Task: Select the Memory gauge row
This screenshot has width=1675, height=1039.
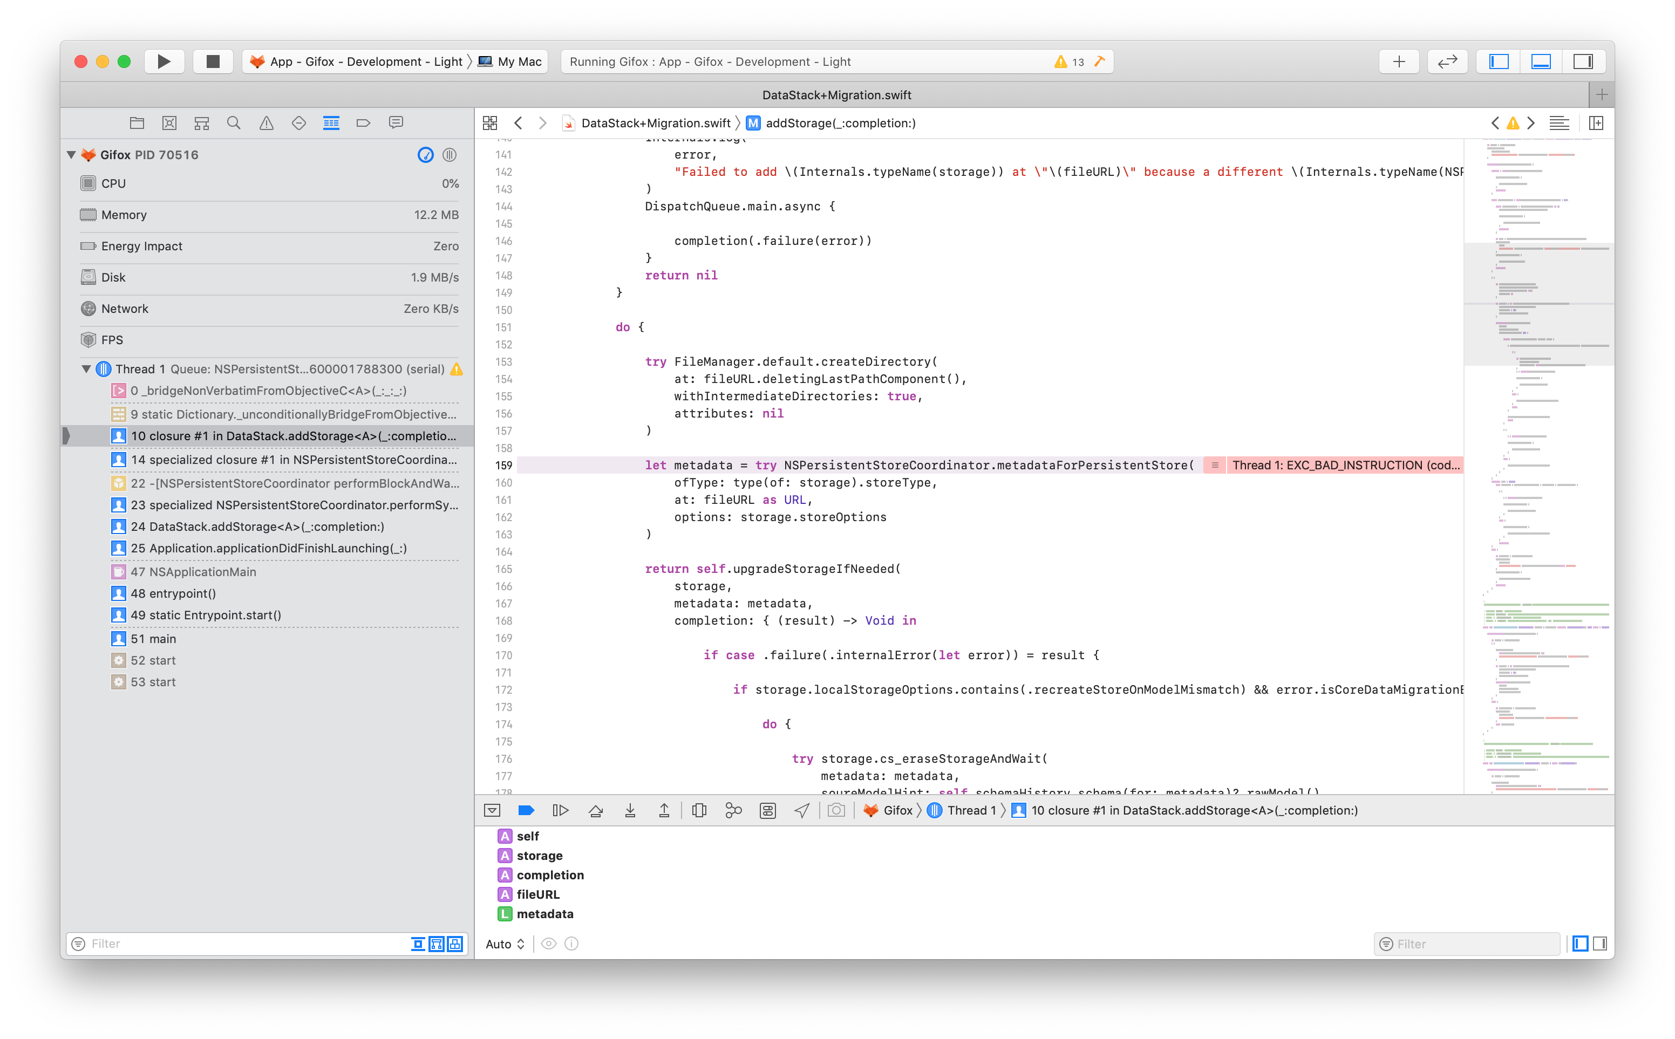Action: (x=269, y=215)
